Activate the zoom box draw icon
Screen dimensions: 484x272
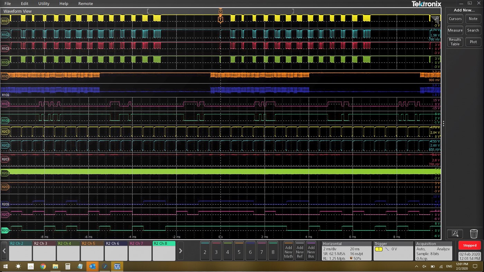[455, 234]
